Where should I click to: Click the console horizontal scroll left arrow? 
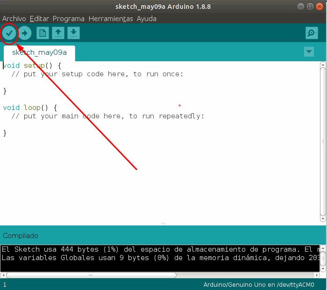3,275
